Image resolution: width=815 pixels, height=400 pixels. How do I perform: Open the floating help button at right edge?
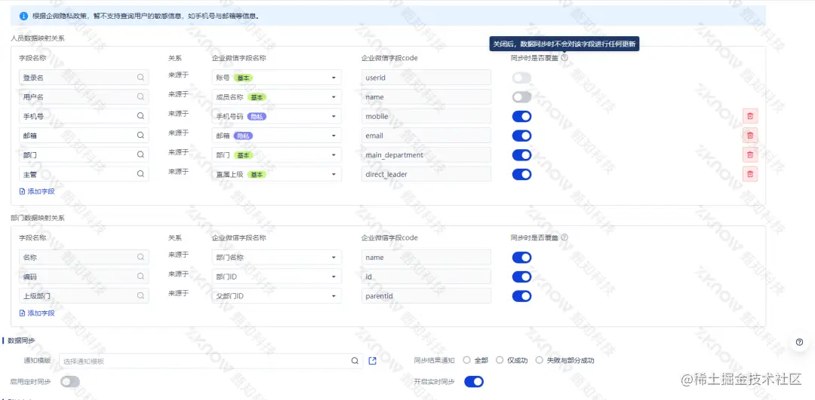(799, 342)
